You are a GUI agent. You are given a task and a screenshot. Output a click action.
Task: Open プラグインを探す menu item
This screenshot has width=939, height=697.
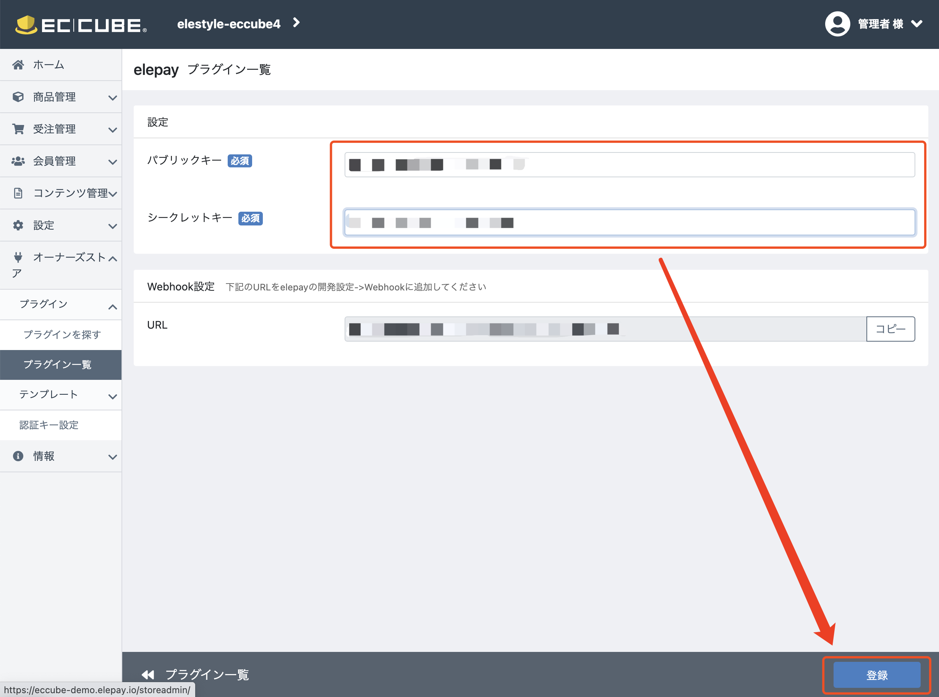tap(62, 335)
